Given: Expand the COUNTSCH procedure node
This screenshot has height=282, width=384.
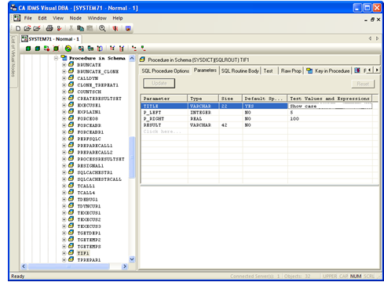Looking at the screenshot, I should pyautogui.click(x=64, y=92).
